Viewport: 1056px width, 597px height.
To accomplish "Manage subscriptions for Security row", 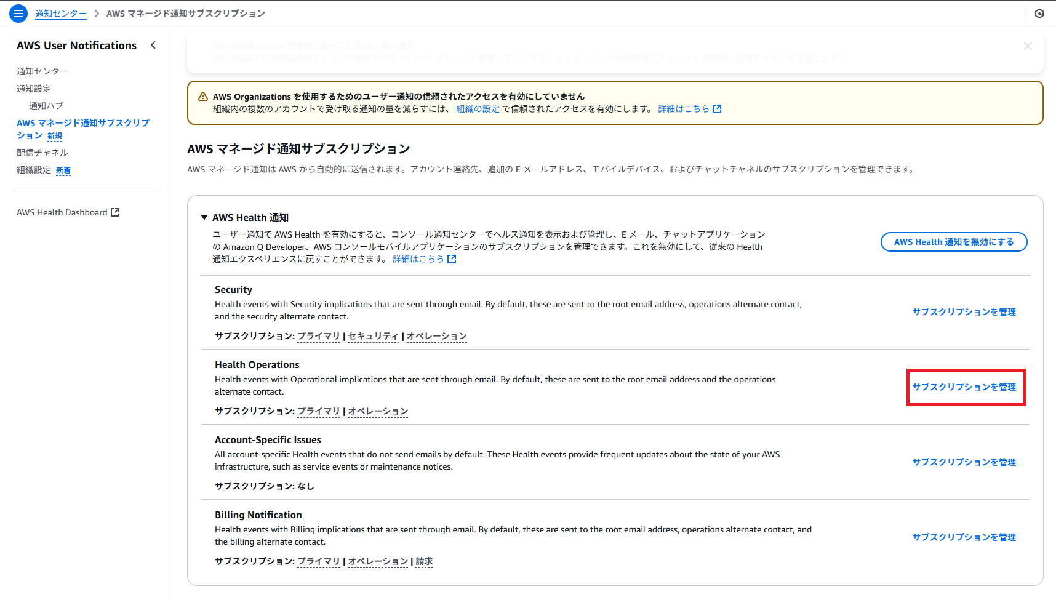I will [x=964, y=312].
